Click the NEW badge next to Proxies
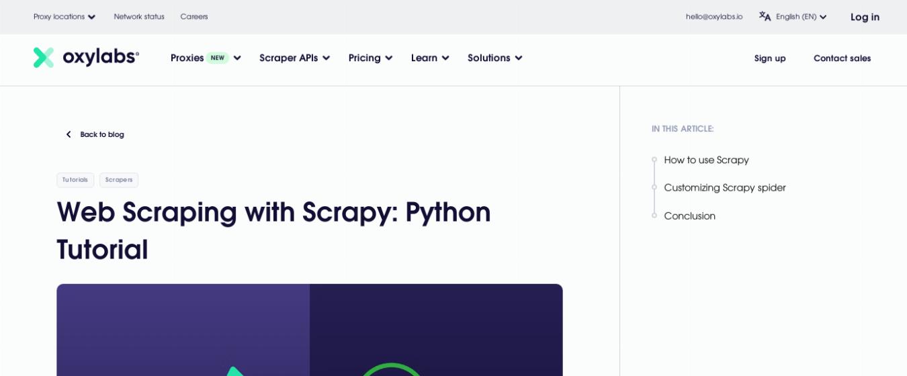The image size is (907, 376). coord(217,58)
